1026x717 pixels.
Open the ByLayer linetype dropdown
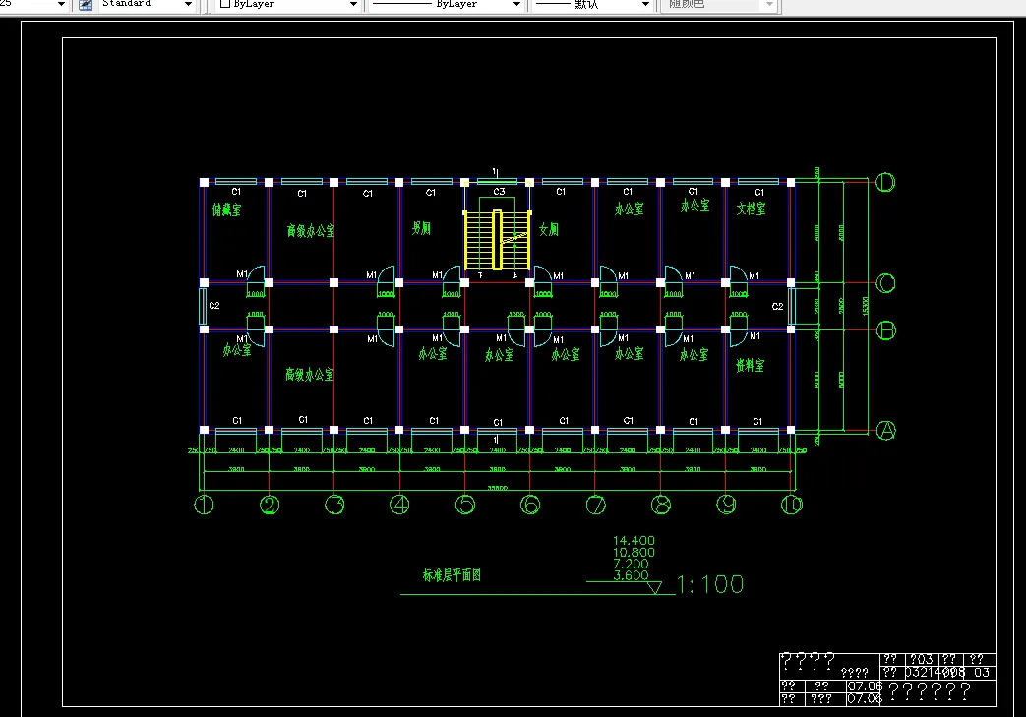447,5
